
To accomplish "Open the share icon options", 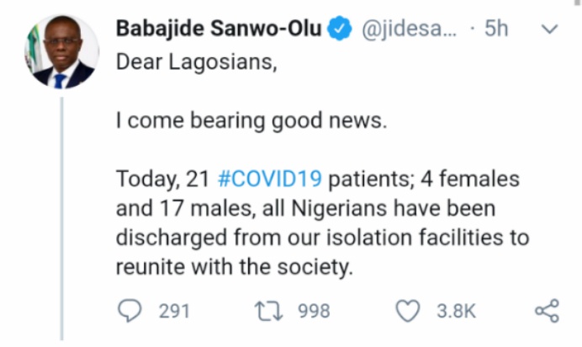I will click(548, 312).
